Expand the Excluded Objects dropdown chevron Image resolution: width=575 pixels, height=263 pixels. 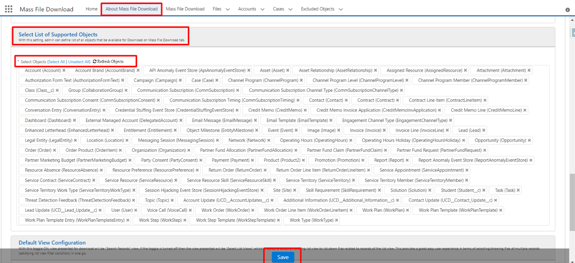[341, 9]
